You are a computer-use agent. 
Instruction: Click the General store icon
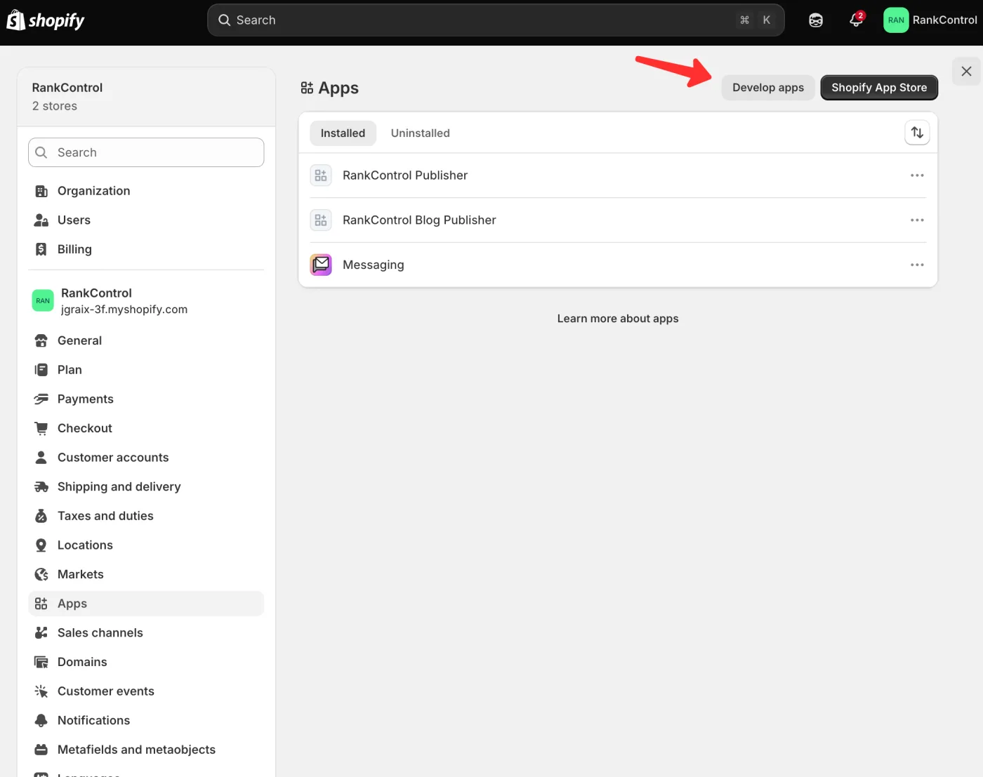pyautogui.click(x=41, y=340)
